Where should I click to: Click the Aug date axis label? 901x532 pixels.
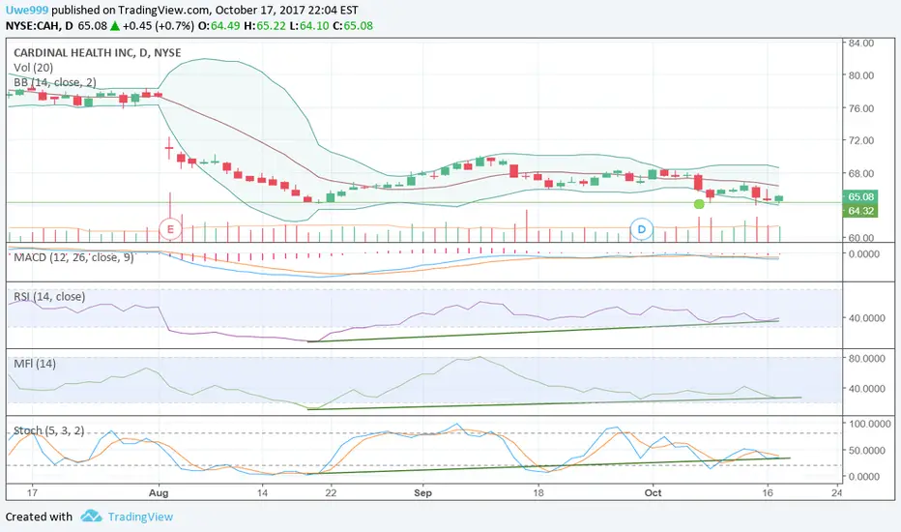(159, 493)
